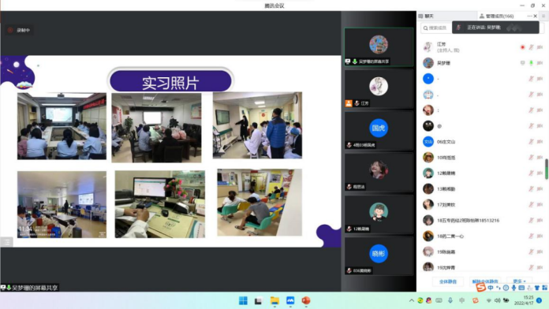
Task: Expand the 更多 dropdown at panel bottom
Action: pyautogui.click(x=520, y=281)
